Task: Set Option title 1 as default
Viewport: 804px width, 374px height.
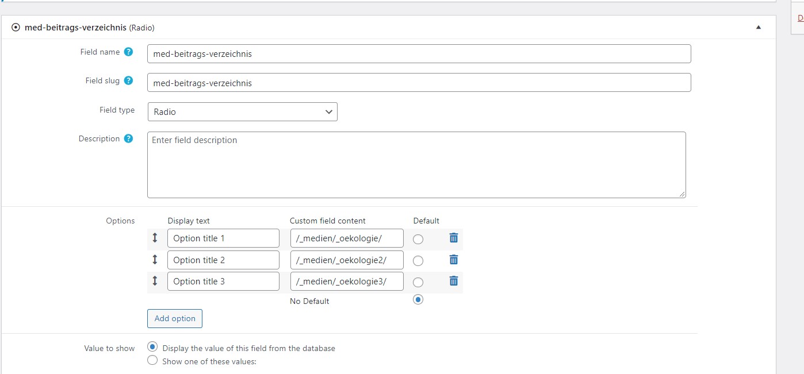Action: coord(418,239)
